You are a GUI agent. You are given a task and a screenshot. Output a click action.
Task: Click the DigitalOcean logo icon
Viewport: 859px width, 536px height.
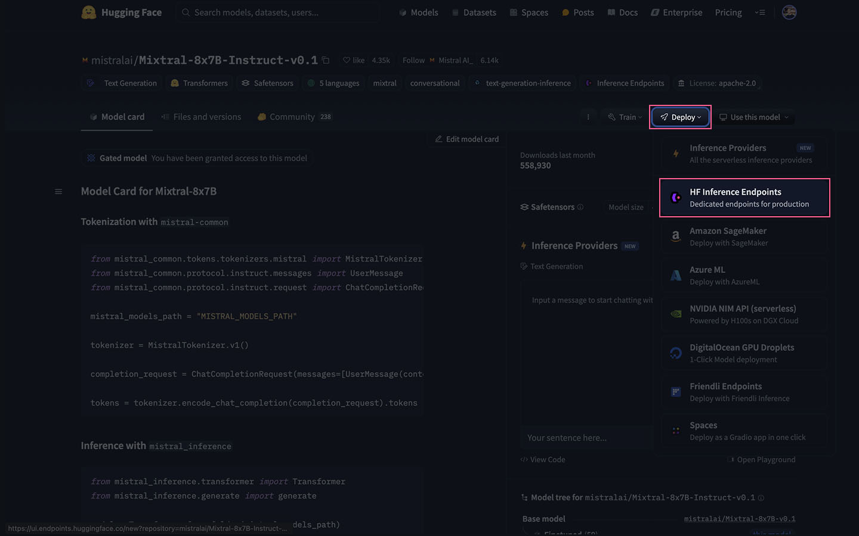(x=676, y=353)
